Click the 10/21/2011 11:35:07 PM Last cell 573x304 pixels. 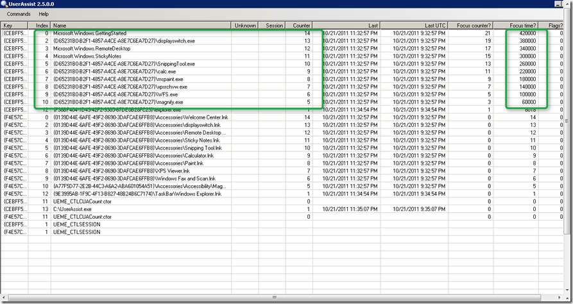tap(350, 209)
